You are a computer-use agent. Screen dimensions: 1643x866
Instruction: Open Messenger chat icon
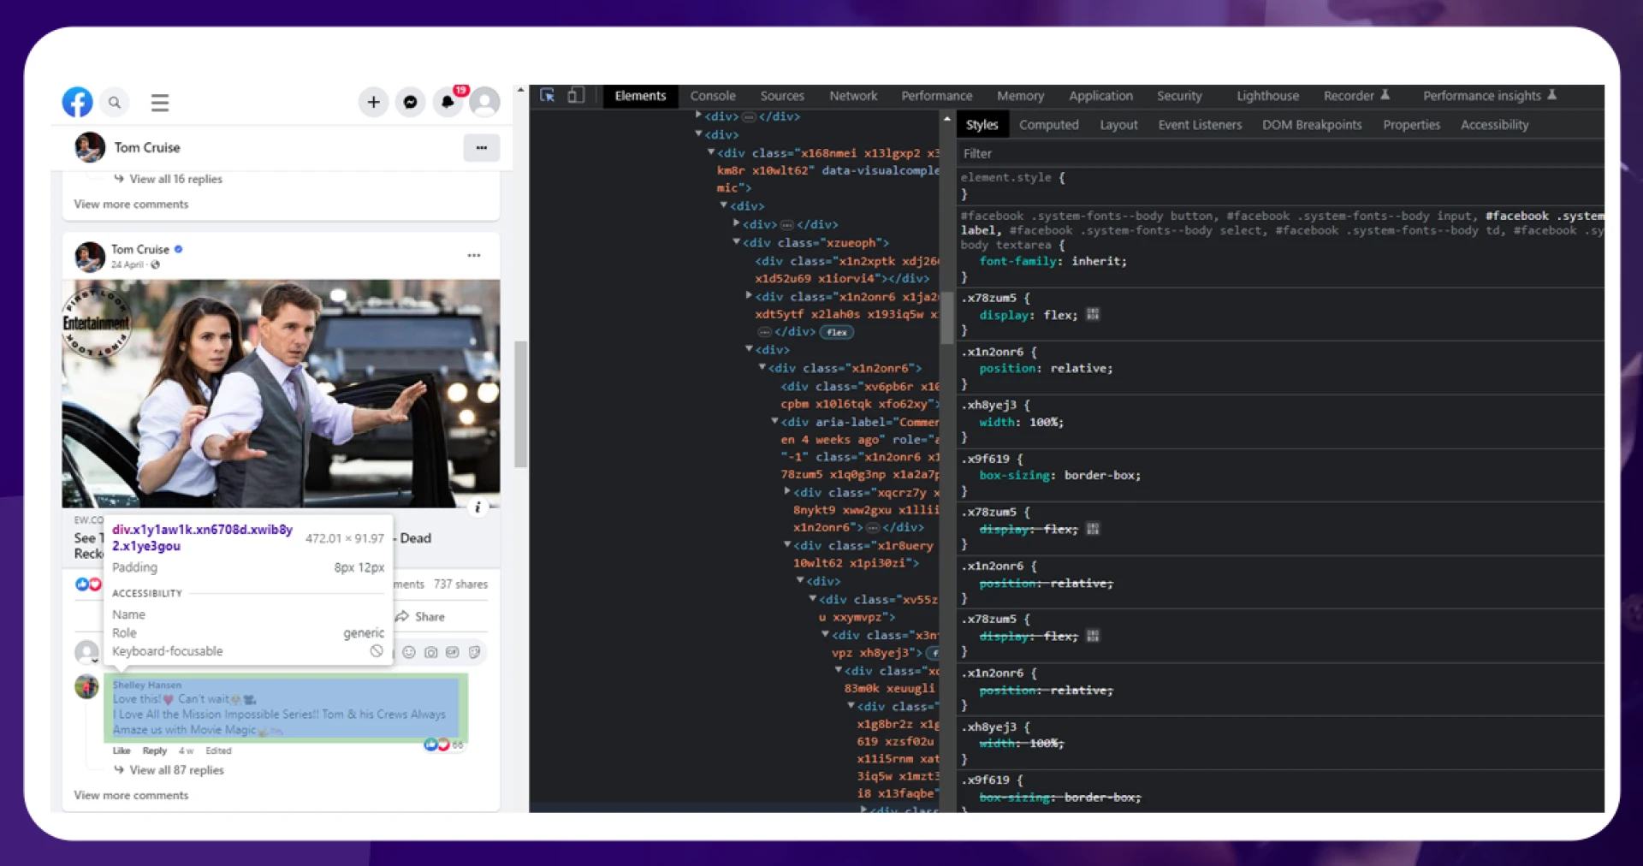tap(411, 103)
